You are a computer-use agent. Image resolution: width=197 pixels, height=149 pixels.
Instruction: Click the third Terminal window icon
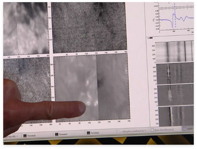[x=89, y=133]
